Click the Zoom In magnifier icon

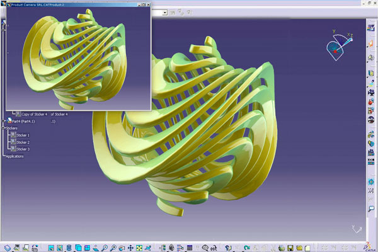point(113,248)
